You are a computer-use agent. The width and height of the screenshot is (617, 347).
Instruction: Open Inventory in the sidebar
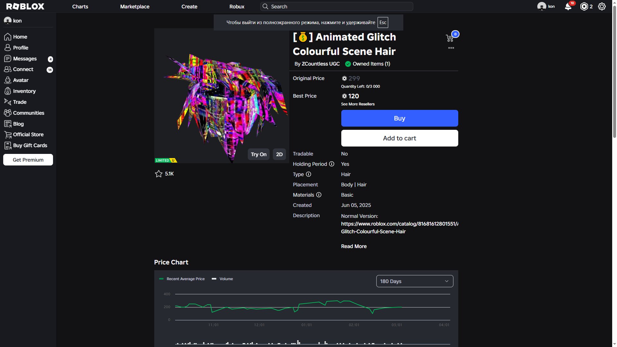24,91
